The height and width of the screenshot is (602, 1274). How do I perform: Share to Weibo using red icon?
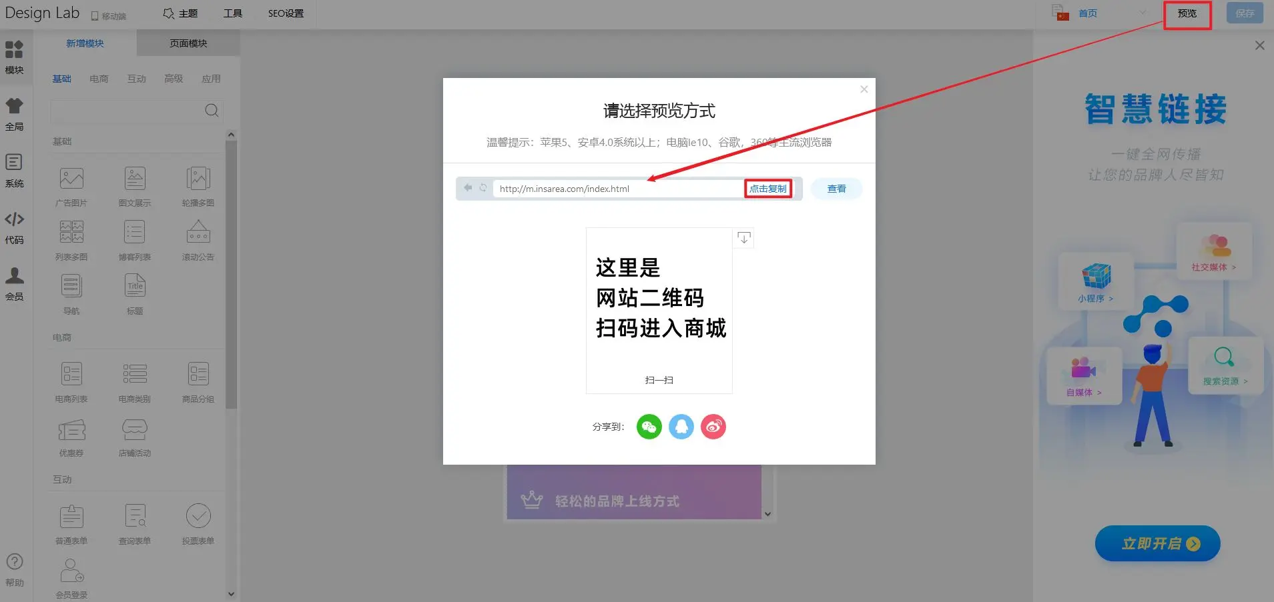713,427
